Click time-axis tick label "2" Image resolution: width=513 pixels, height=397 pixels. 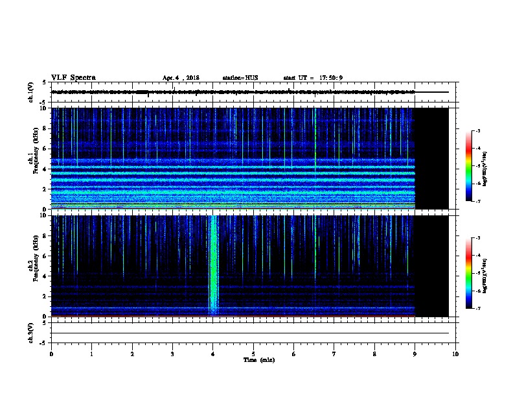[x=132, y=354]
